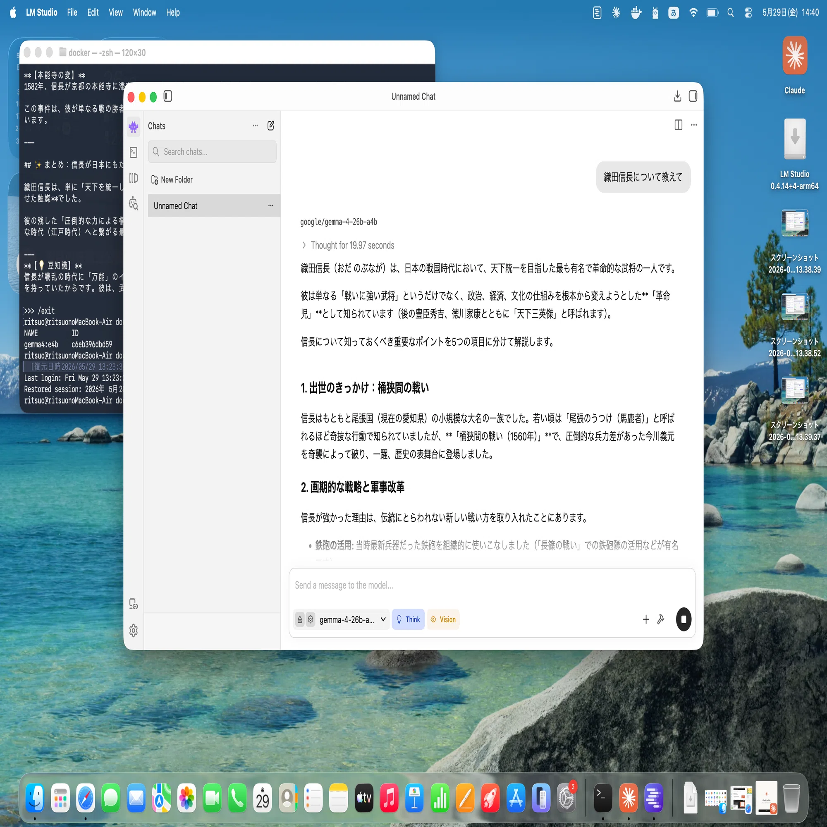Select the Unnamed Chat conversation
Image resolution: width=827 pixels, height=827 pixels.
pos(214,206)
